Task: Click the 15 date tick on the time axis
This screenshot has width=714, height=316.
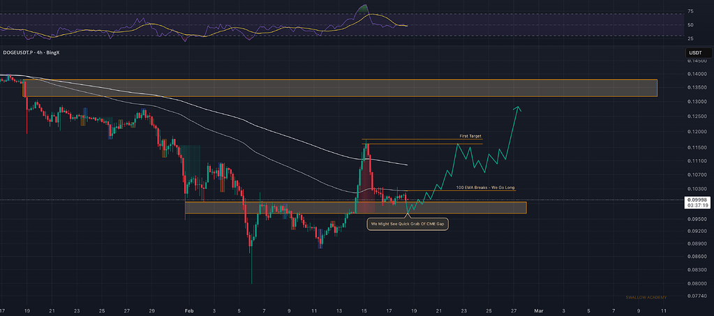Action: 364,309
